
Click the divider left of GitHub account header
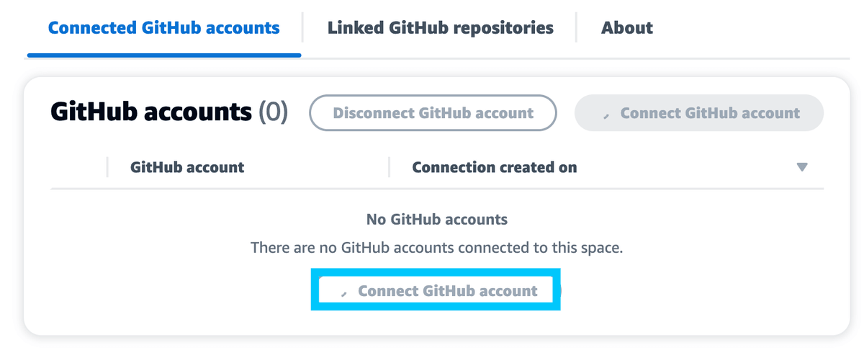107,167
